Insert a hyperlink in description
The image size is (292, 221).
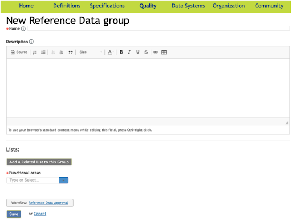point(156,52)
